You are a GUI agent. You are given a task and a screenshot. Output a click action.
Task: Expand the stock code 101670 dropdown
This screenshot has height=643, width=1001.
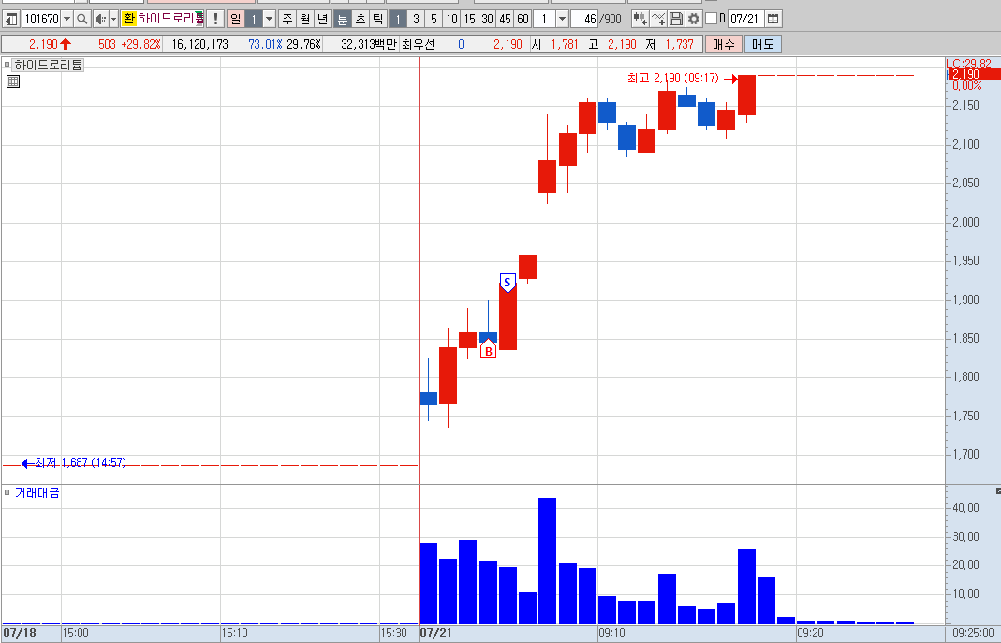66,19
